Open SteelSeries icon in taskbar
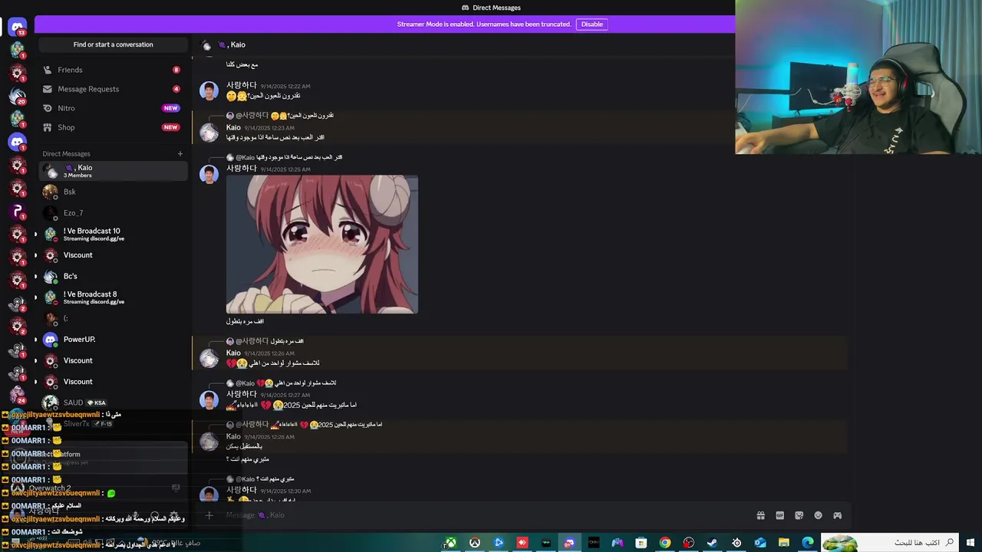Screen dimensions: 982x552 736,543
